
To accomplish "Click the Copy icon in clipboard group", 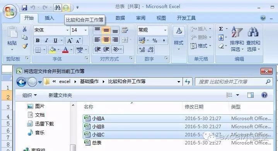I will tap(24, 37).
